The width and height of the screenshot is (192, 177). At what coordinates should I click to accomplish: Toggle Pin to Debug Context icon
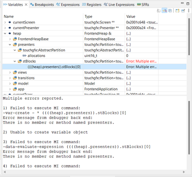click(183, 11)
